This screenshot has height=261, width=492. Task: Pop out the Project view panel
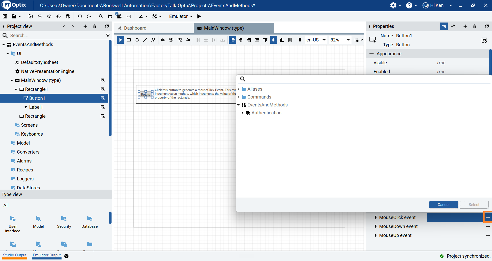pos(107,26)
